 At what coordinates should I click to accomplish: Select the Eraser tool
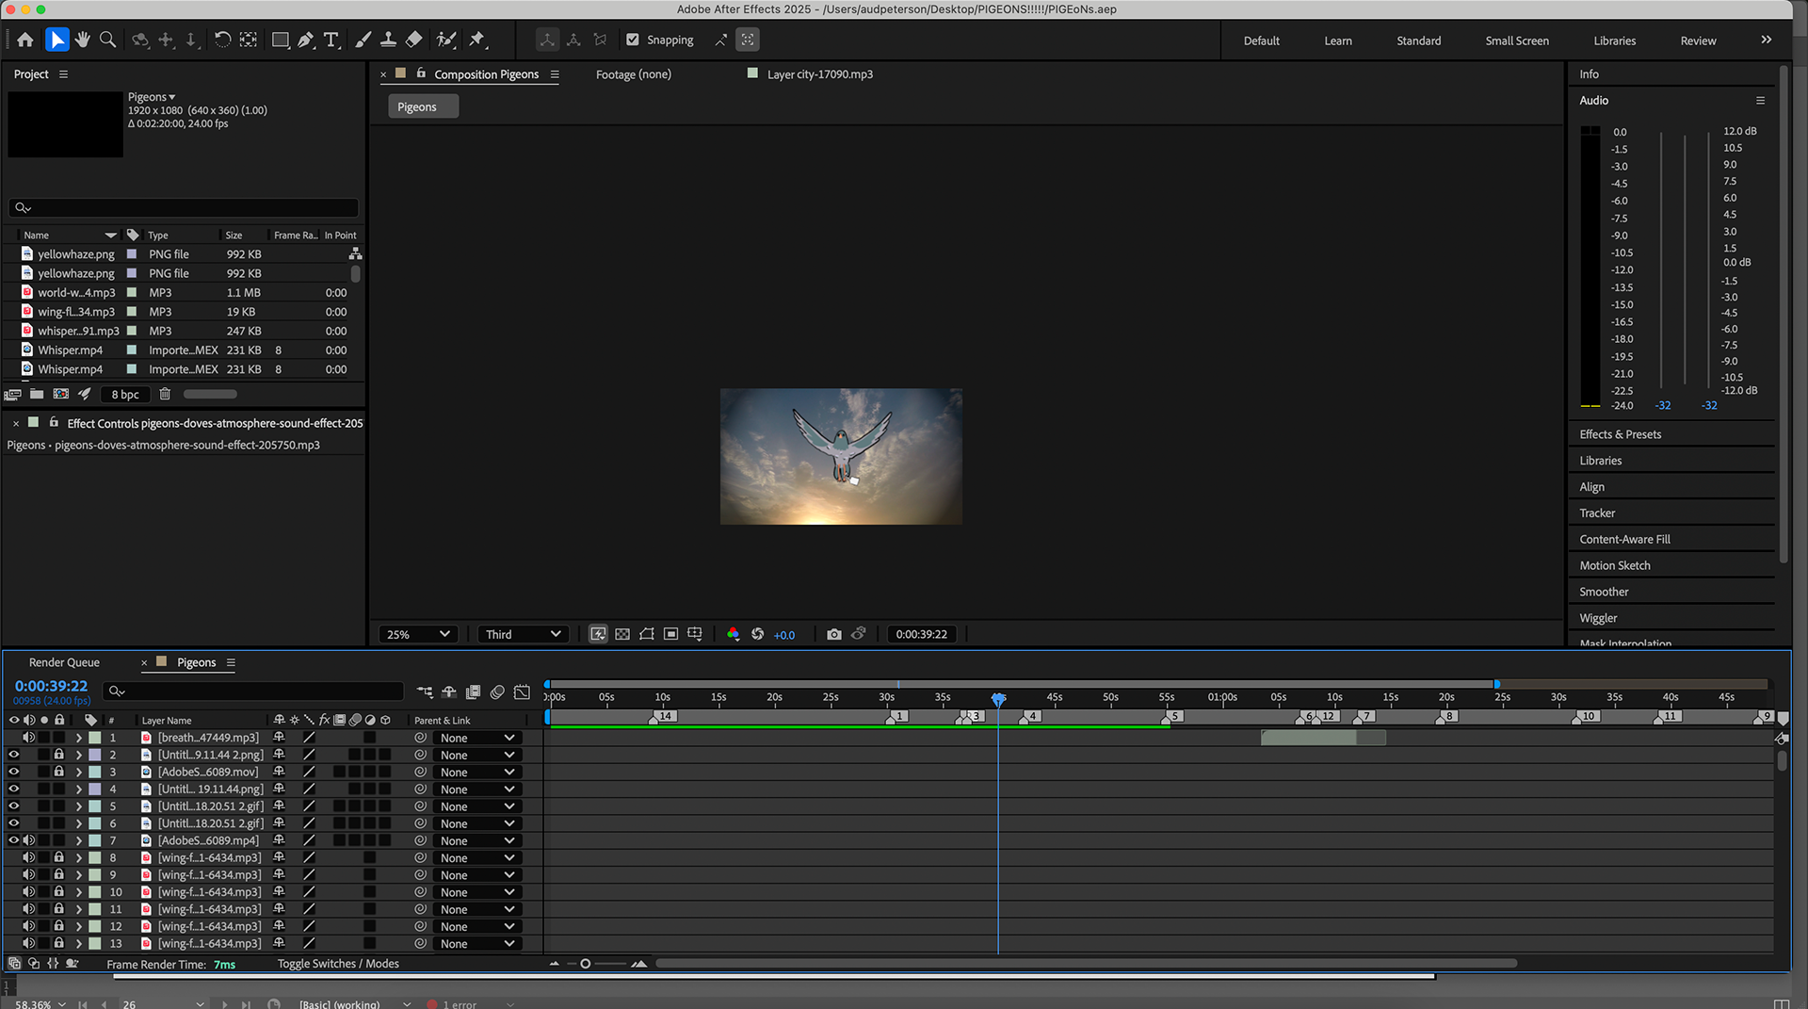[x=413, y=40]
